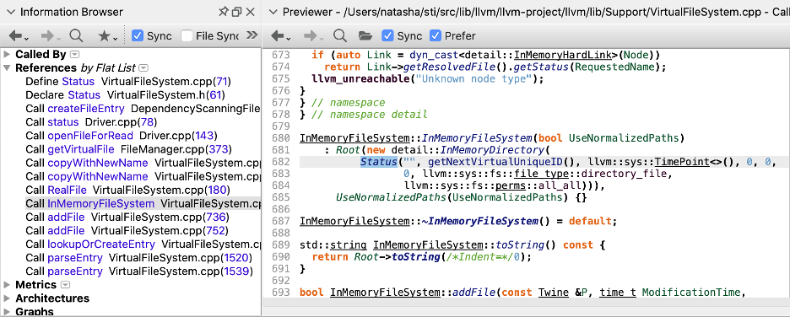
Task: Select Call getVirtualFile FileManager.cpp(373) reference
Action: pos(128,149)
